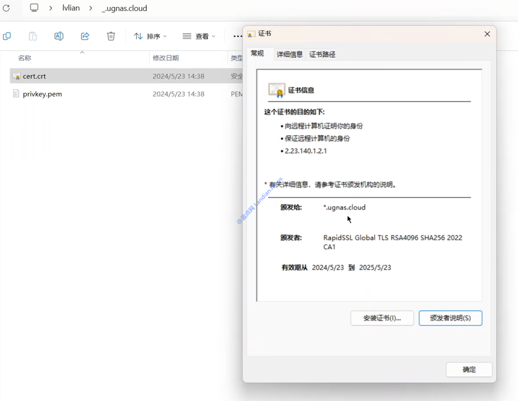Click the privkey.pem document file icon
This screenshot has width=518, height=401.
tap(16, 94)
